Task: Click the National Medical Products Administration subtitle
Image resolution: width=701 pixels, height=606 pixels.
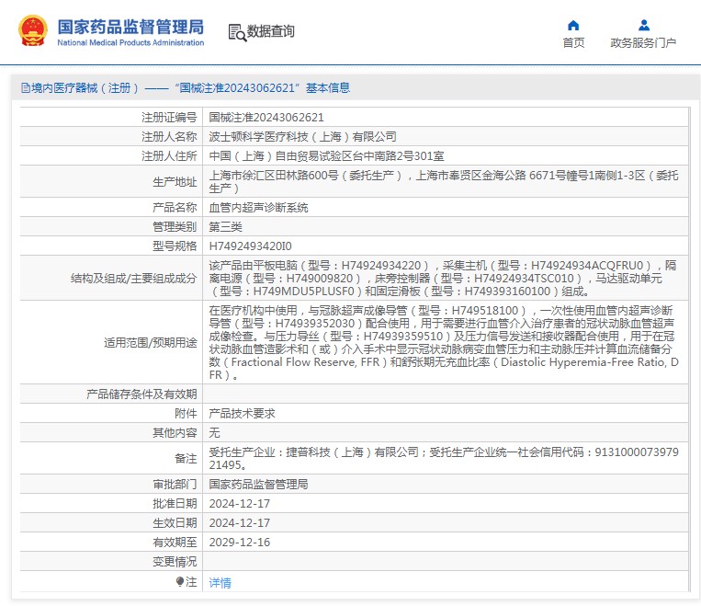Action: click(x=130, y=43)
